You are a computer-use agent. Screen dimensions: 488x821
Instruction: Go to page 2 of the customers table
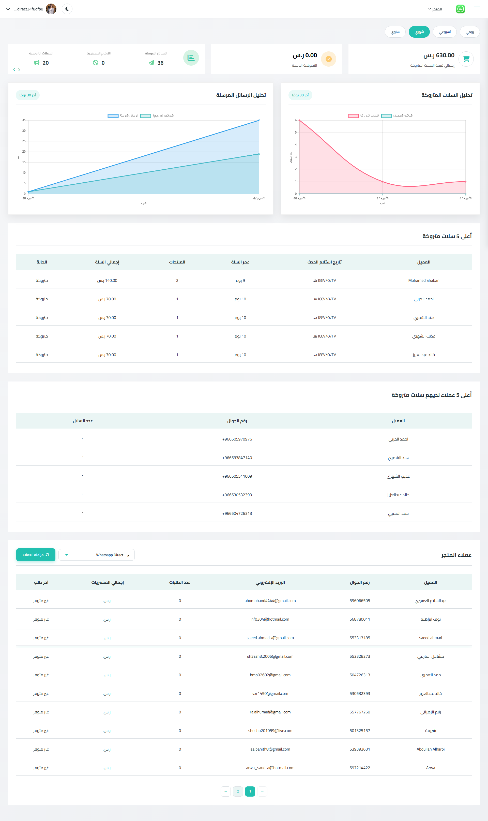238,791
